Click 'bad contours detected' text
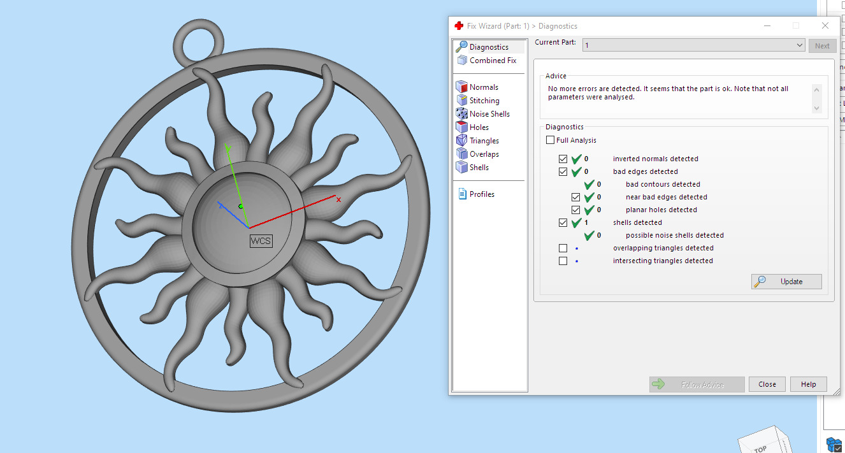Screen dimensions: 845x453 [663, 184]
